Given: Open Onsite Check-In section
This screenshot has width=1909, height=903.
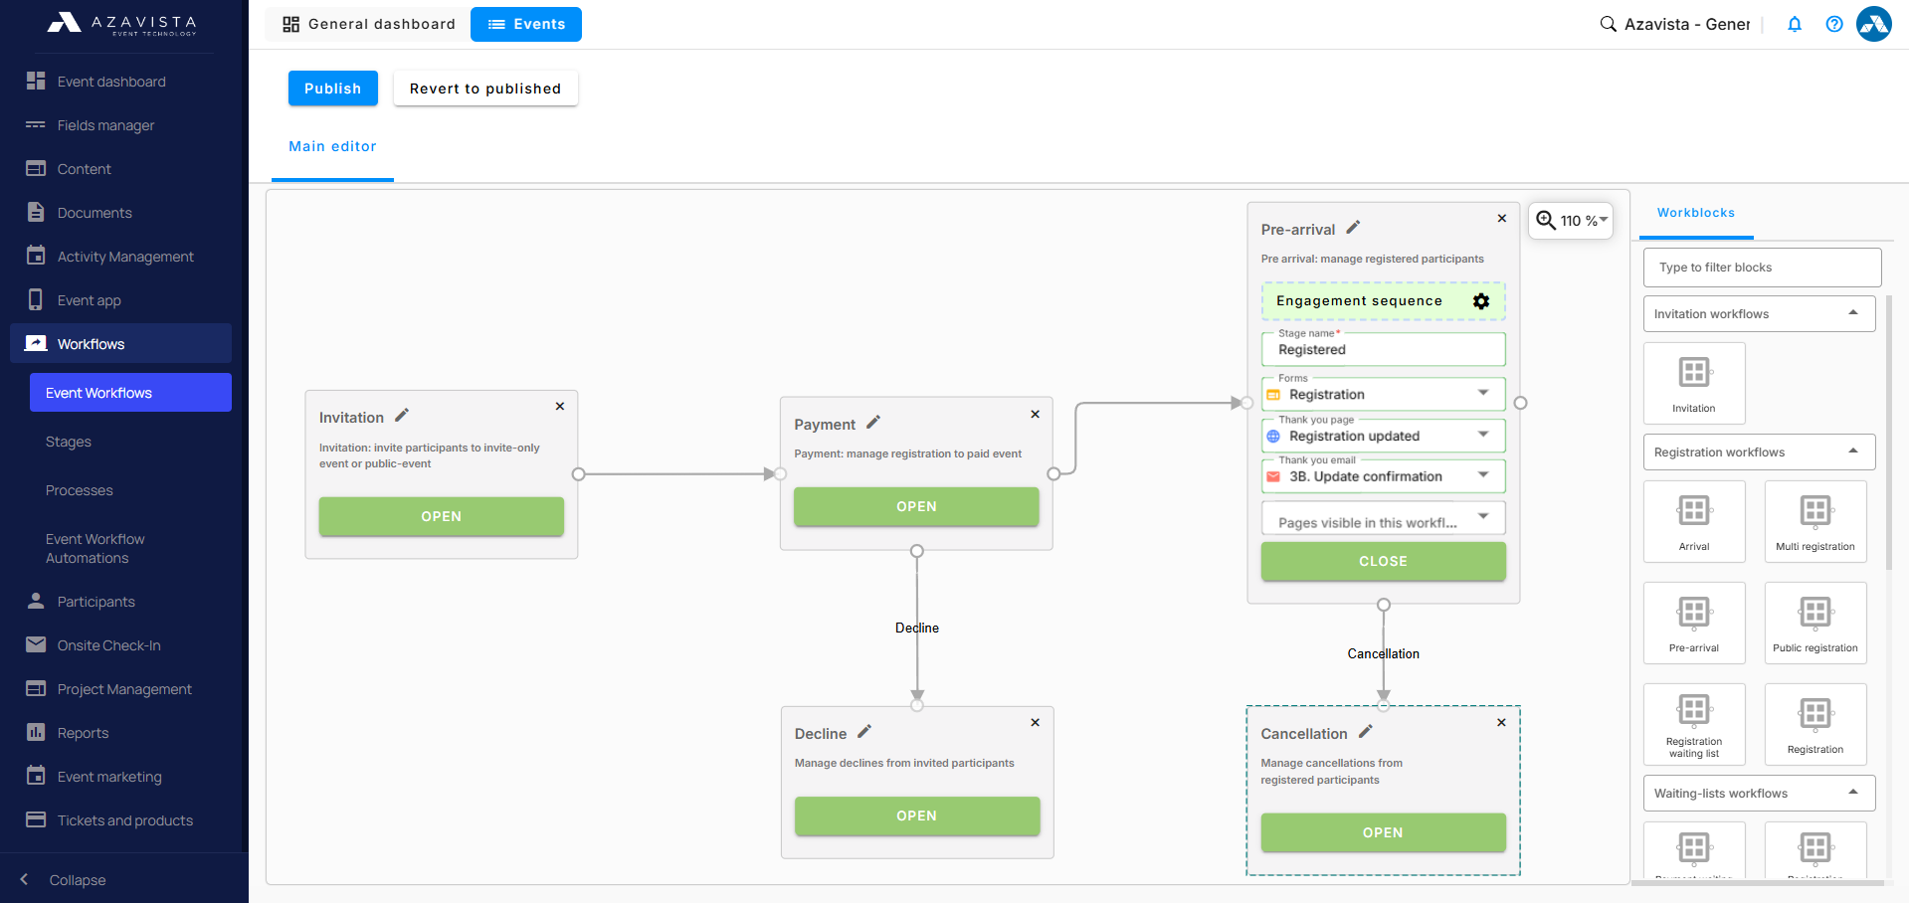Looking at the screenshot, I should point(120,645).
